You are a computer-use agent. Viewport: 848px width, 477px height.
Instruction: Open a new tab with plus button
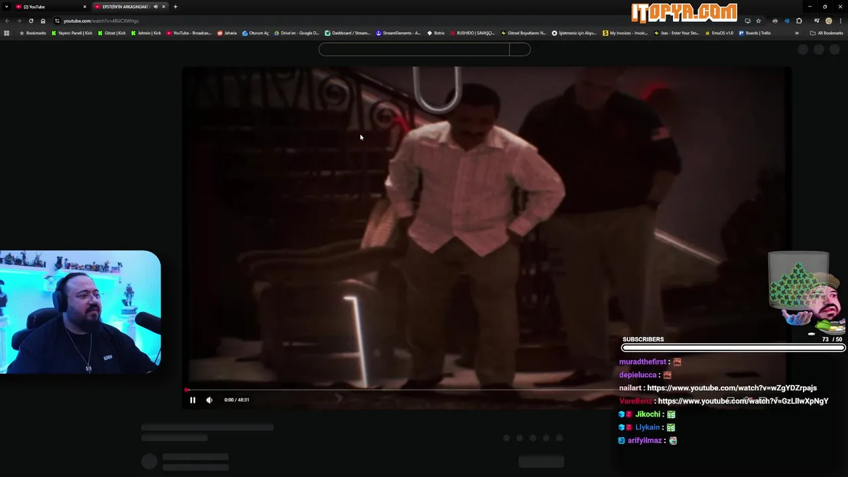click(175, 7)
